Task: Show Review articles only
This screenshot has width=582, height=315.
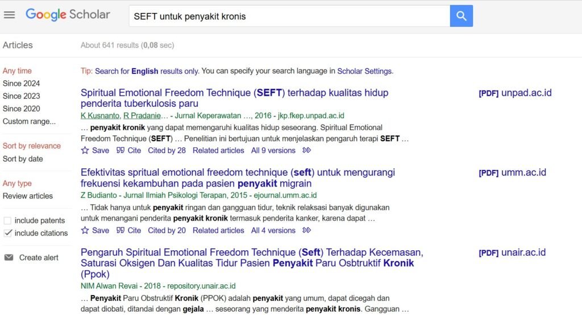Action: click(x=28, y=196)
